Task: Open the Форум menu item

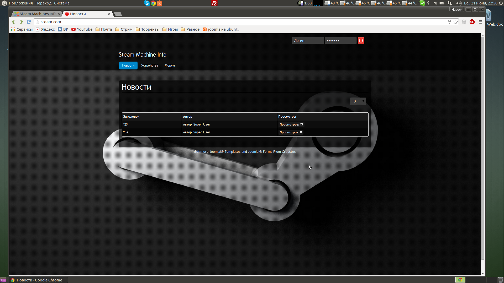Action: 170,66
